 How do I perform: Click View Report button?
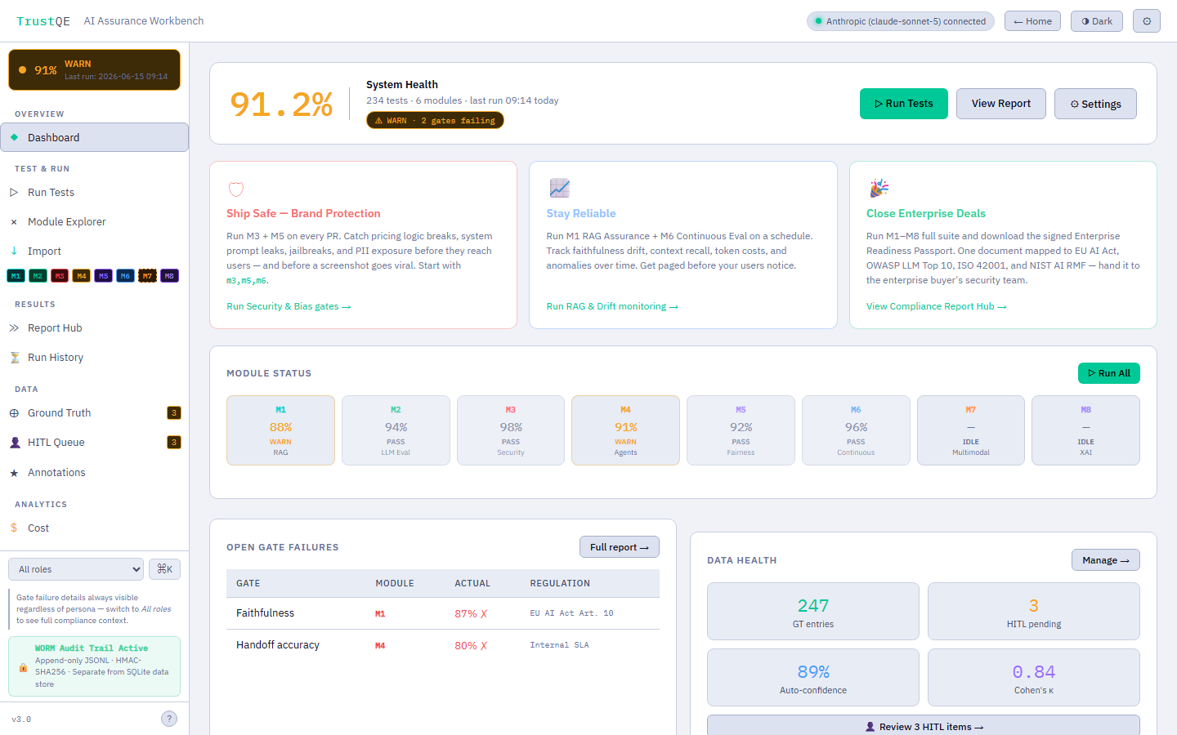coord(1001,104)
